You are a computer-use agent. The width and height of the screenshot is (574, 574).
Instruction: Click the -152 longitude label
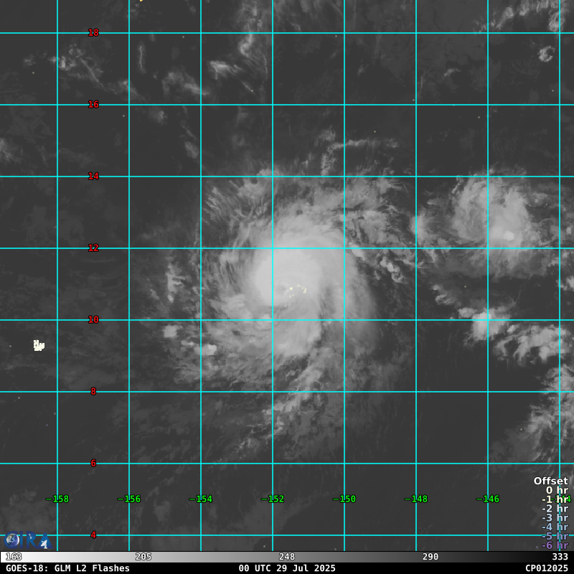coord(273,499)
